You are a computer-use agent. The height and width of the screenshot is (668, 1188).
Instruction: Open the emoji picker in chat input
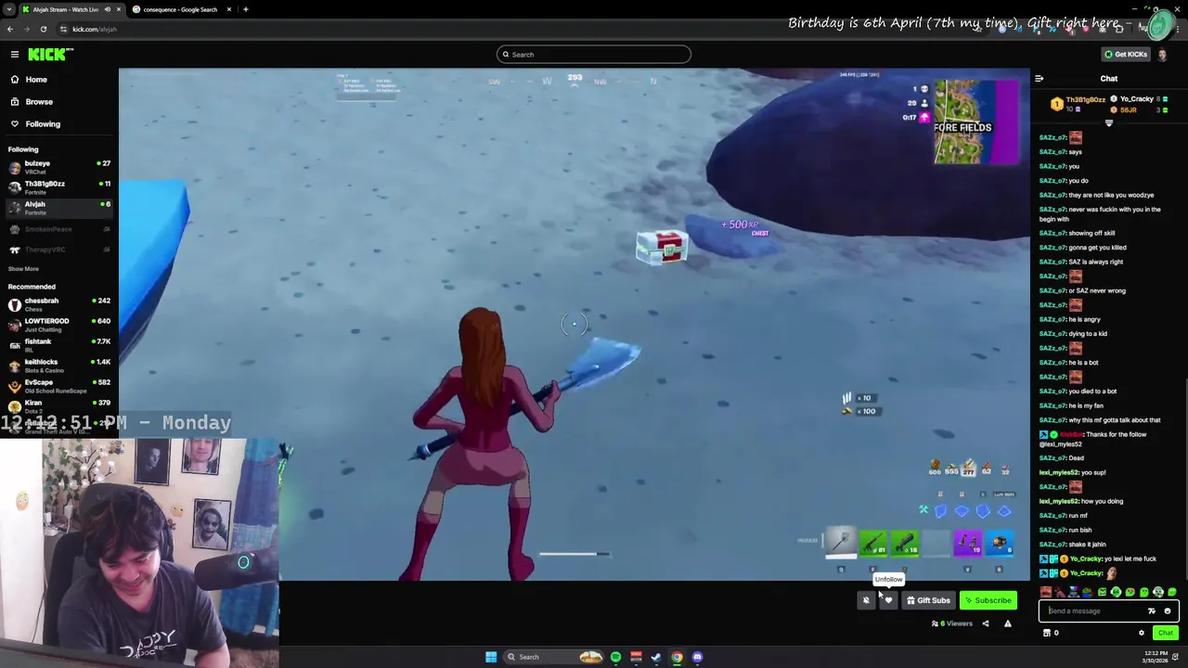point(1168,611)
